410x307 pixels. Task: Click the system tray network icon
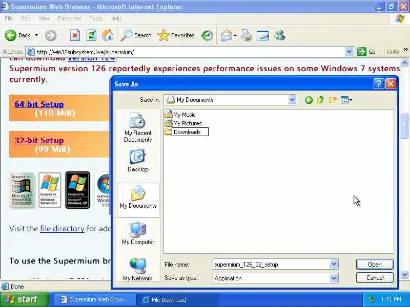pos(372,299)
